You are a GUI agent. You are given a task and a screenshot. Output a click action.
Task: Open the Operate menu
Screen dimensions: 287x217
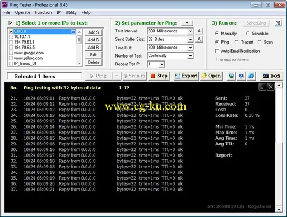click(x=22, y=12)
